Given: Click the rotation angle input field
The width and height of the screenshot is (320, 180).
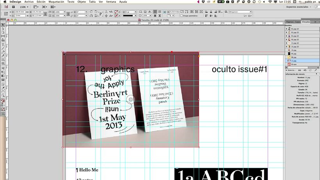Looking at the screenshot, I should tap(81, 12).
